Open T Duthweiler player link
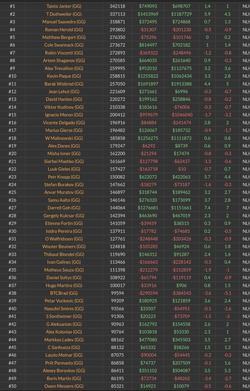This screenshot has height=391, width=250. 64,14
